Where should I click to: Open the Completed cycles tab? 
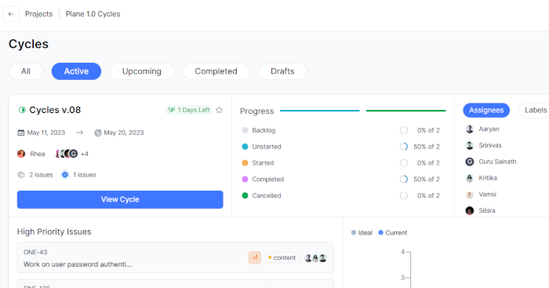[x=216, y=71]
